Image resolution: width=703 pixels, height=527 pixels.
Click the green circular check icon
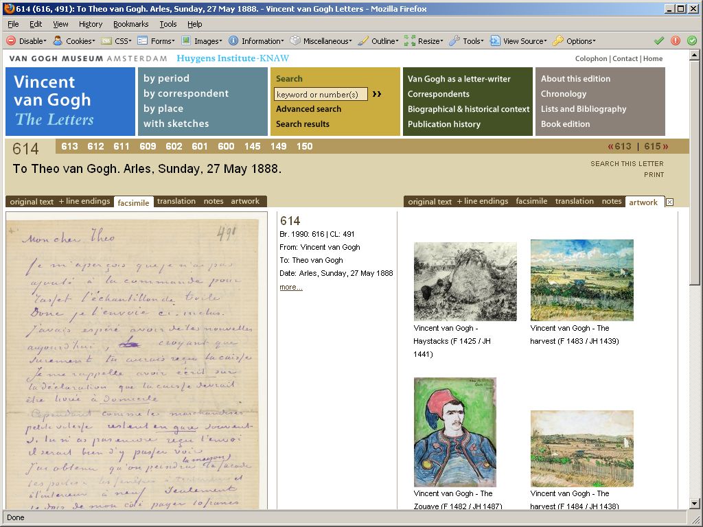(x=692, y=40)
